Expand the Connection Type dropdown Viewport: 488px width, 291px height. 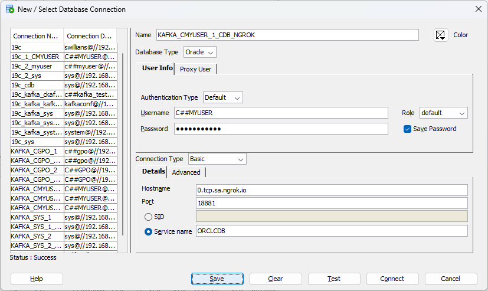tap(217, 159)
